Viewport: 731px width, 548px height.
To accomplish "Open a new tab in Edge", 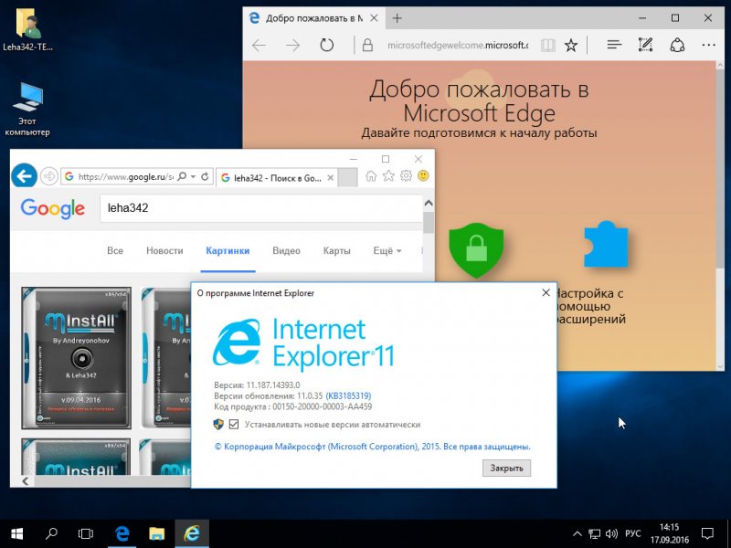I will pyautogui.click(x=397, y=18).
